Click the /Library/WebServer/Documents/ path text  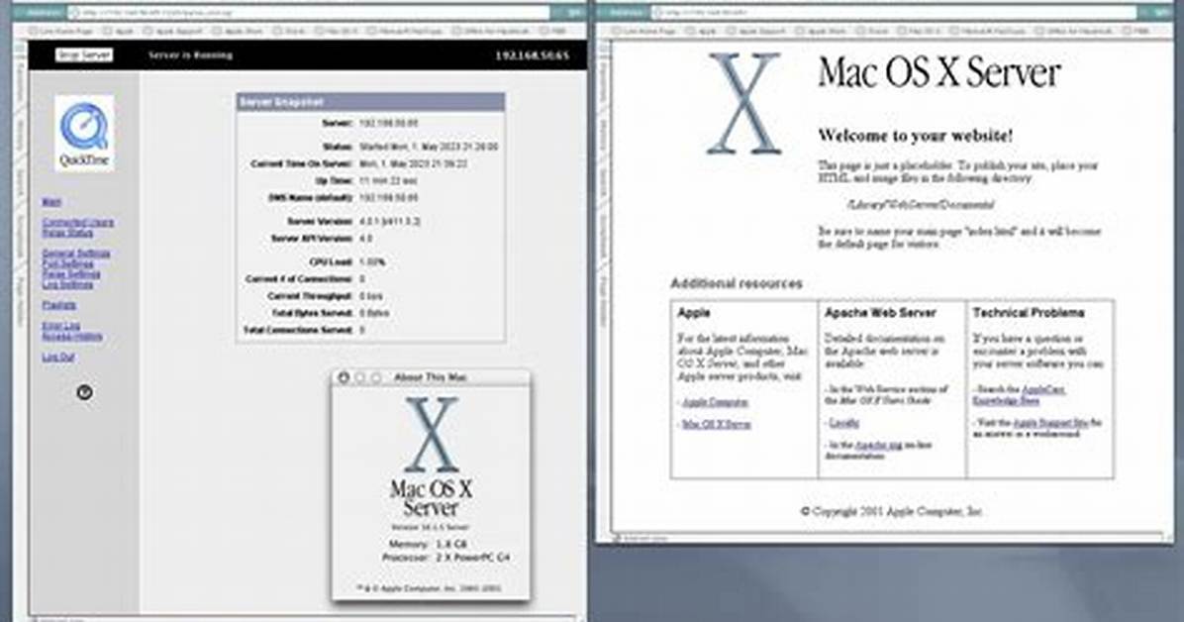tap(921, 204)
